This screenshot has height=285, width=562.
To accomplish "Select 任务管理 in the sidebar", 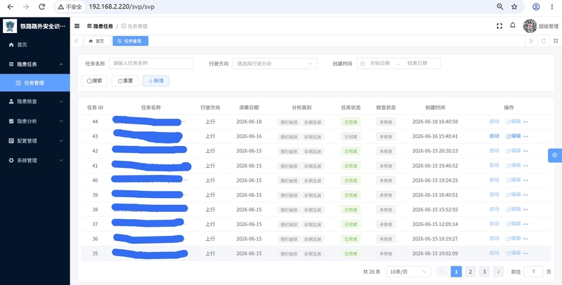I will (x=35, y=83).
